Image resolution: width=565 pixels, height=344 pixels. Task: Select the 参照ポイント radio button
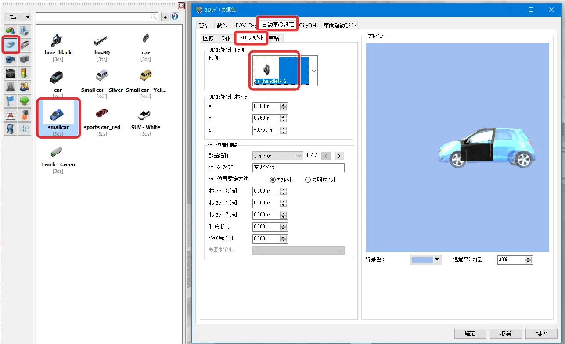[308, 179]
